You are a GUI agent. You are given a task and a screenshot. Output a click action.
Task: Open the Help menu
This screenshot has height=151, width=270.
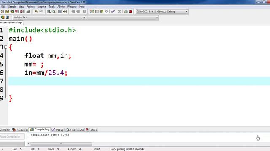(x=82, y=7)
